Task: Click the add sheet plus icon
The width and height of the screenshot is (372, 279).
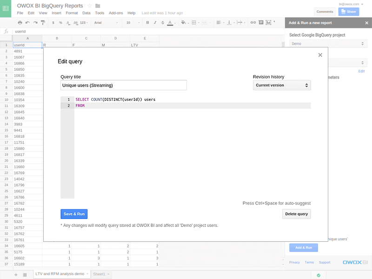Action: [16, 275]
